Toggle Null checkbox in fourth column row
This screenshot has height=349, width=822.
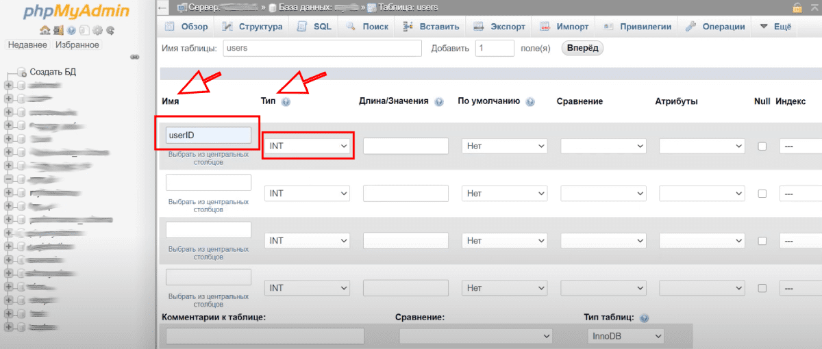[762, 288]
